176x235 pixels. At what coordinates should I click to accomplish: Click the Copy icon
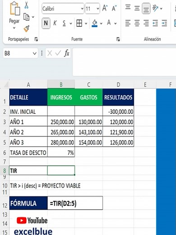26,17
